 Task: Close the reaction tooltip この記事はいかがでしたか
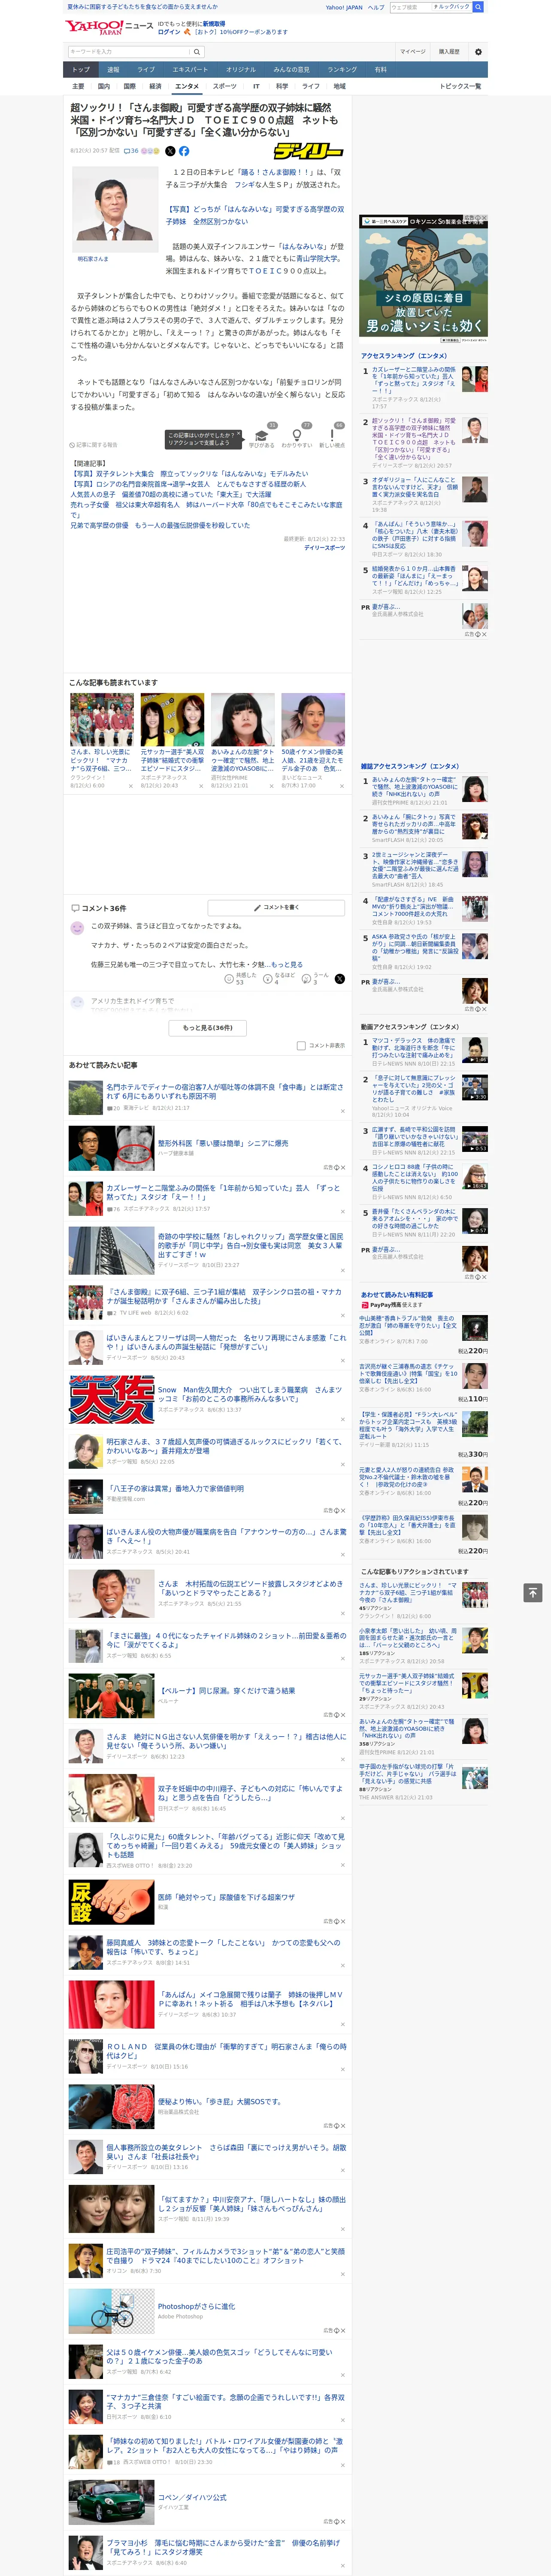coord(239,435)
